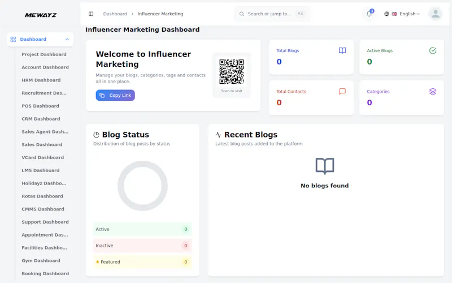Click the Search or jump to field

click(x=272, y=14)
